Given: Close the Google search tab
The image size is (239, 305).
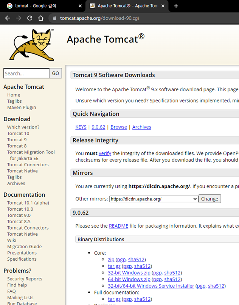Looking at the screenshot, I should point(80,6).
